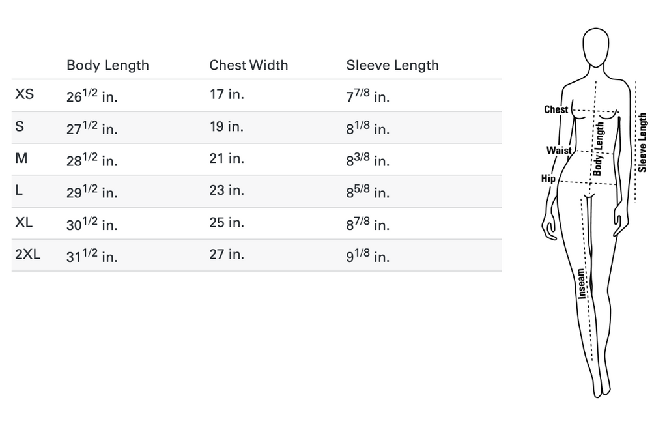Click the 21 in. chest width cell

pyautogui.click(x=227, y=158)
